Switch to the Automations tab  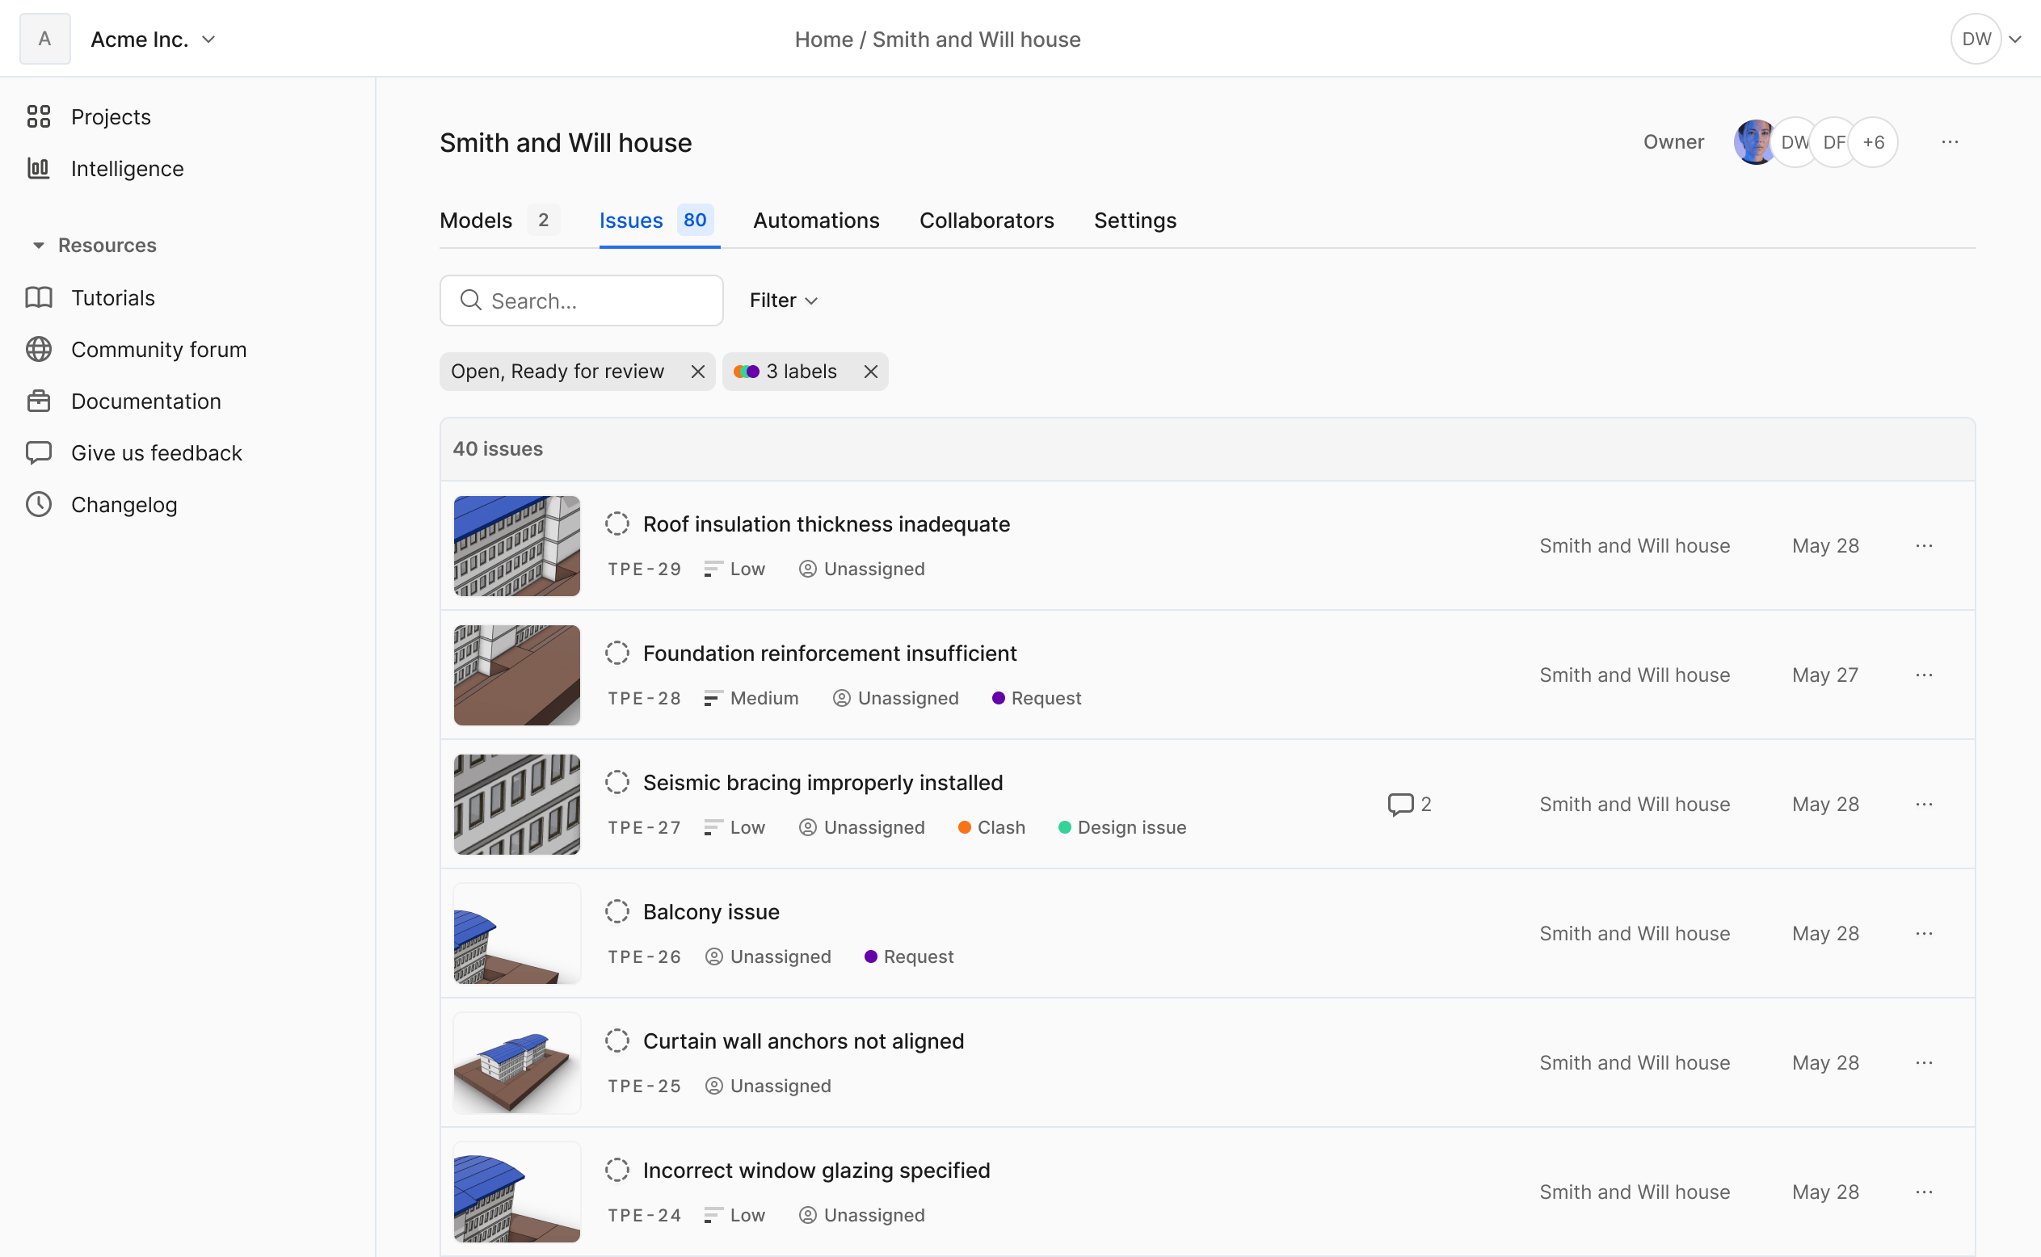815,221
